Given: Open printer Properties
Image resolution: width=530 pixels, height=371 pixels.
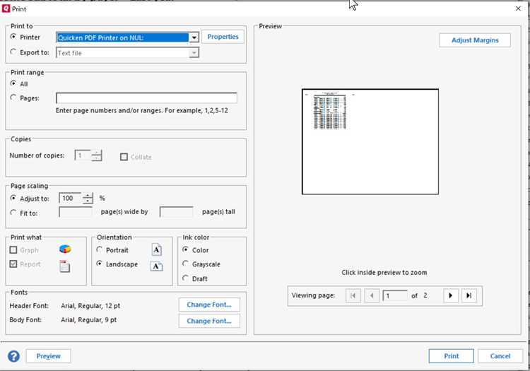Looking at the screenshot, I should click(x=223, y=37).
